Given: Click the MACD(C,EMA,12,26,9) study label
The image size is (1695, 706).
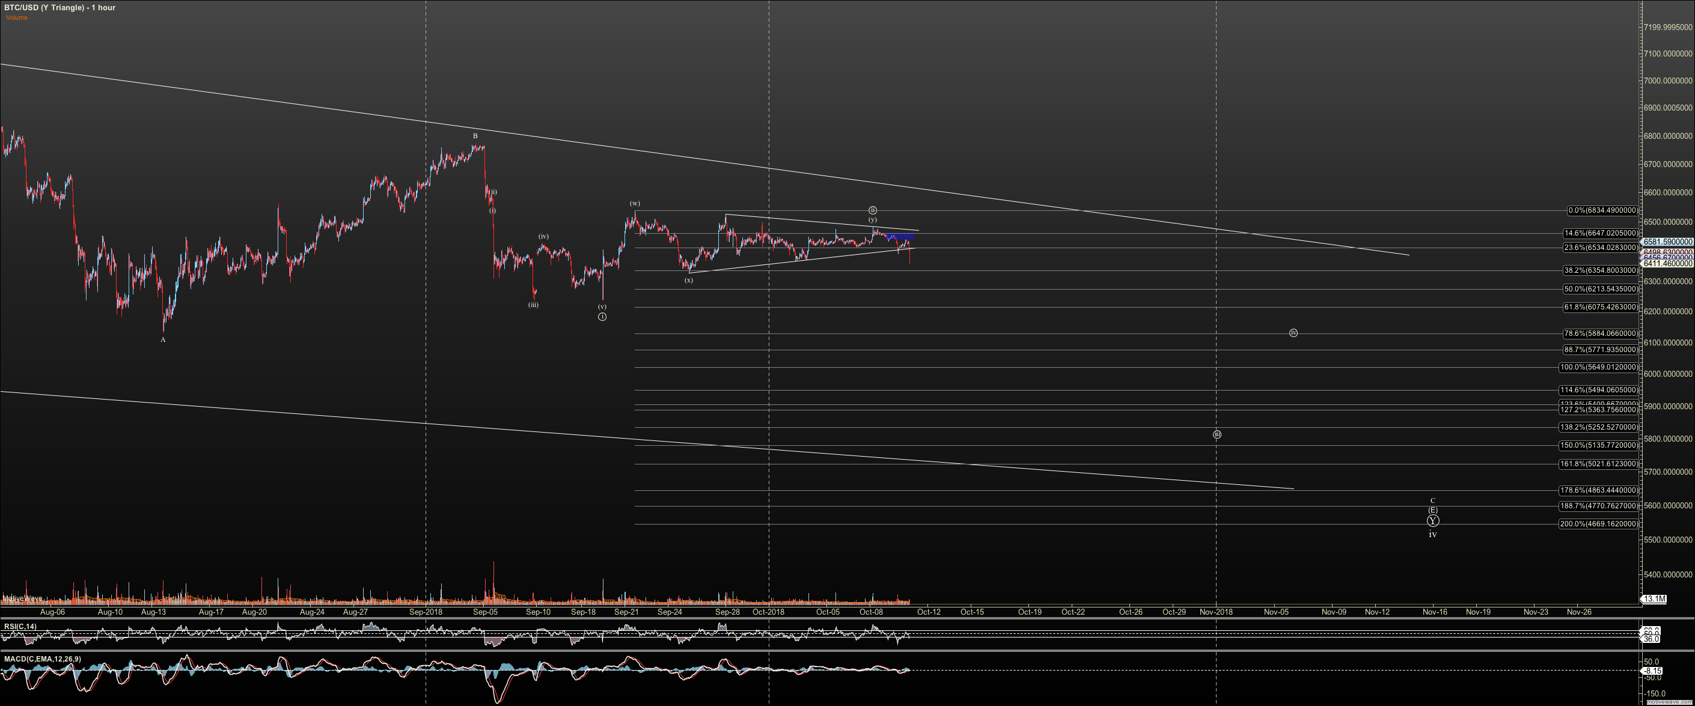Looking at the screenshot, I should click(x=42, y=659).
